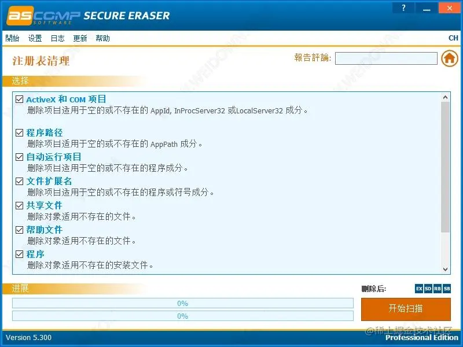This screenshot has height=347, width=463.
Task: Click the list scroll-up arrow
Action: click(x=446, y=97)
